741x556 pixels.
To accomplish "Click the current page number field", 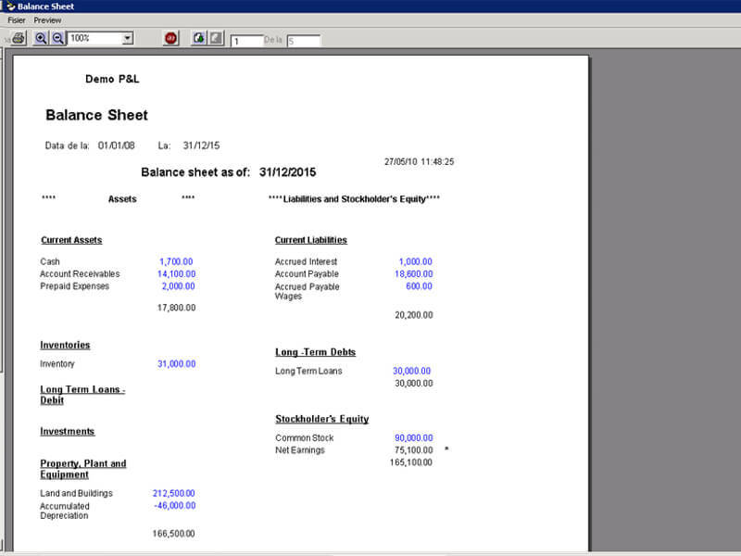I will pos(246,41).
